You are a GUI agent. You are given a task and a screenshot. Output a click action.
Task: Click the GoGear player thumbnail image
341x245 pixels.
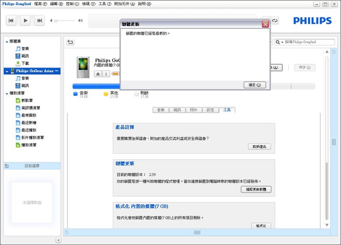pyautogui.click(x=83, y=67)
